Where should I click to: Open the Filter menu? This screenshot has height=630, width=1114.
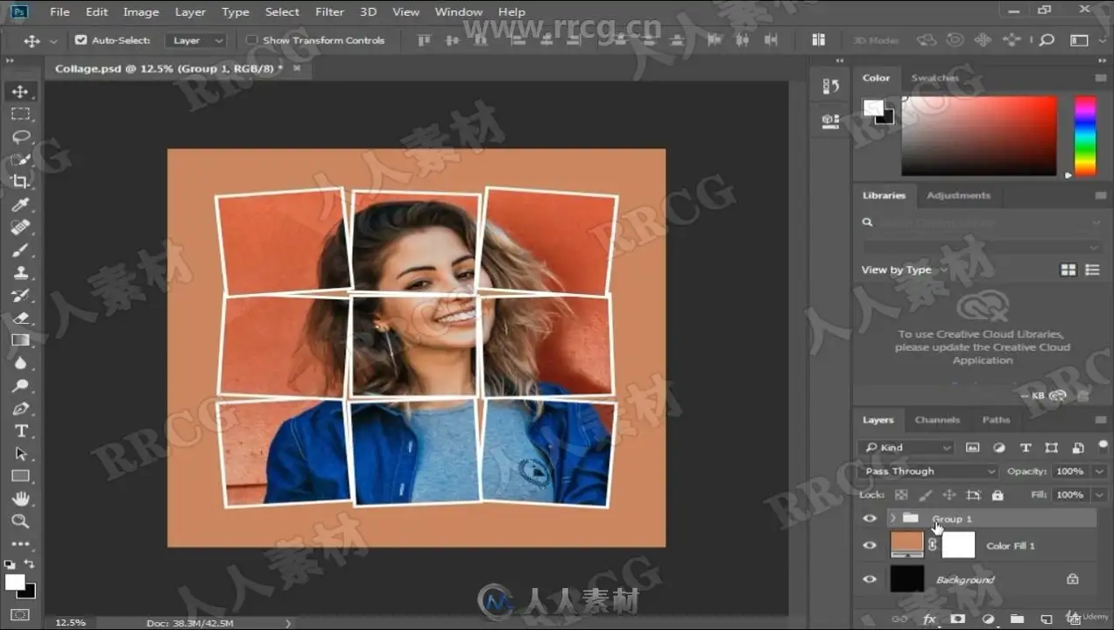pos(329,12)
